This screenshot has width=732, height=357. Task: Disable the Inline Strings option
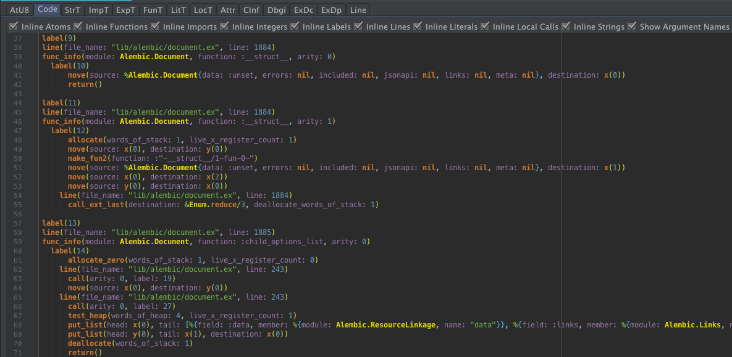pos(566,27)
